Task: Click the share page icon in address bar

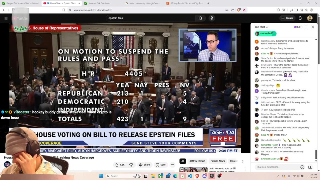Action: point(232,10)
